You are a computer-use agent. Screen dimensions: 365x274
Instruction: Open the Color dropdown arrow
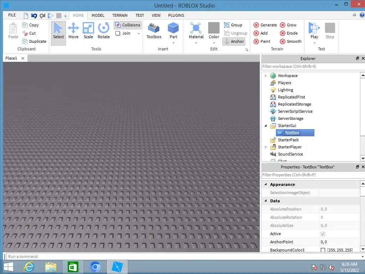tap(214, 43)
